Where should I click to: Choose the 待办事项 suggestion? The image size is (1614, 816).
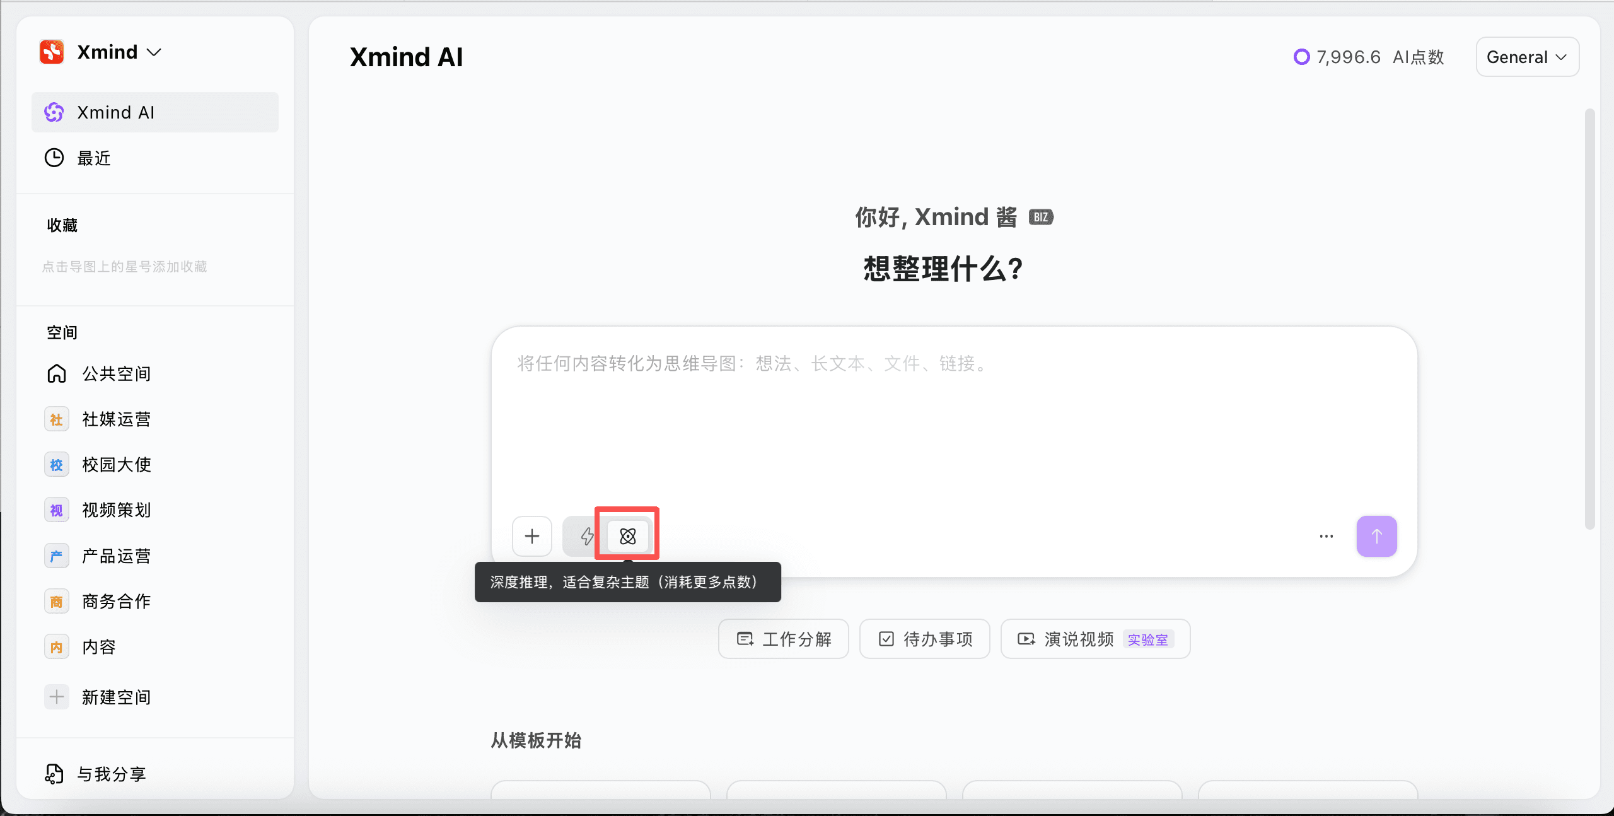(x=925, y=639)
